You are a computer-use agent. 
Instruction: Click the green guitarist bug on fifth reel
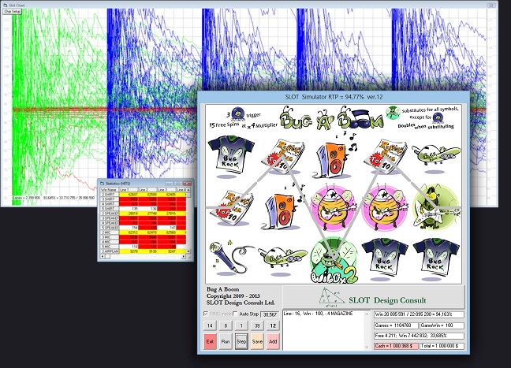pos(437,206)
